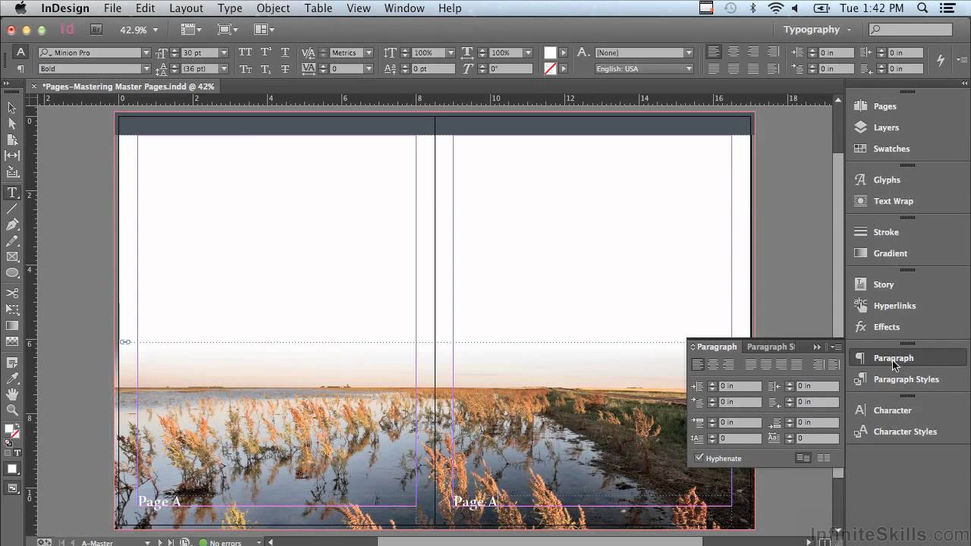Image resolution: width=971 pixels, height=546 pixels.
Task: Select the Line tool
Action: [12, 209]
